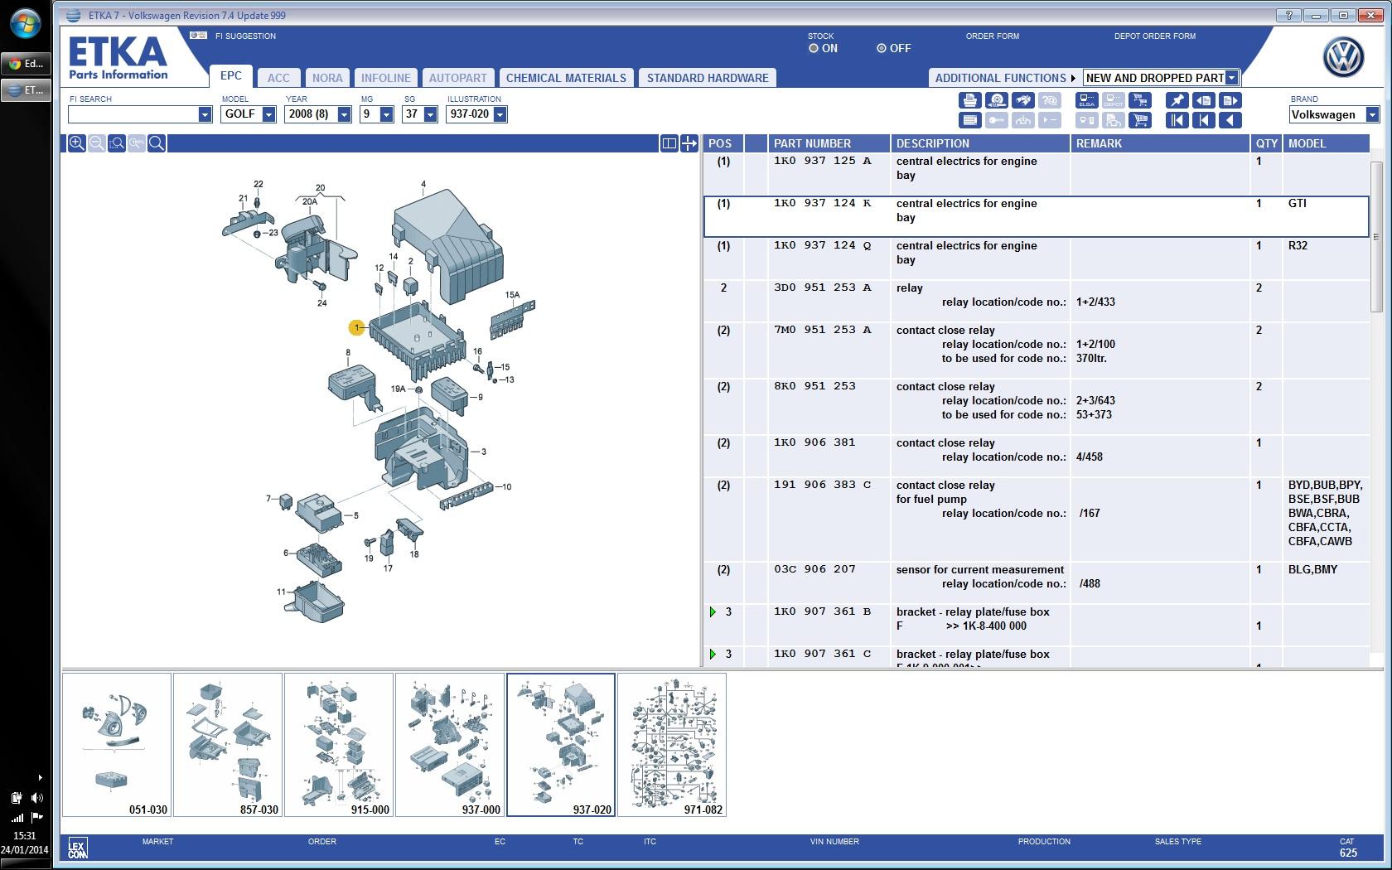Toggle the split-view layout icon
The width and height of the screenshot is (1392, 870).
[x=669, y=143]
